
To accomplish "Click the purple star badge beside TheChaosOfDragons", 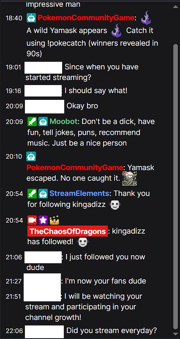I will click(x=43, y=220).
